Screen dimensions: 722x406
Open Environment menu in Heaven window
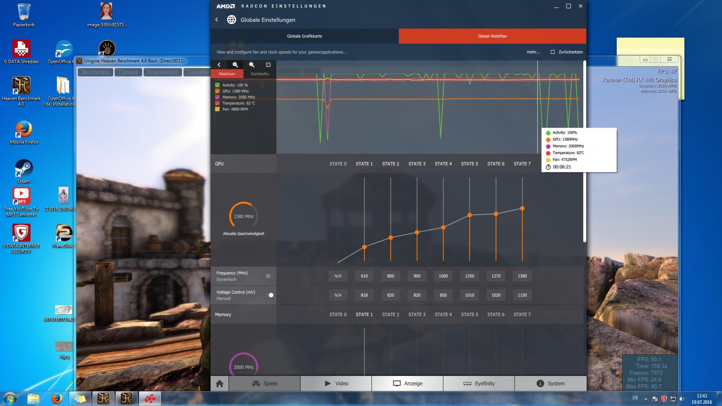(163, 72)
